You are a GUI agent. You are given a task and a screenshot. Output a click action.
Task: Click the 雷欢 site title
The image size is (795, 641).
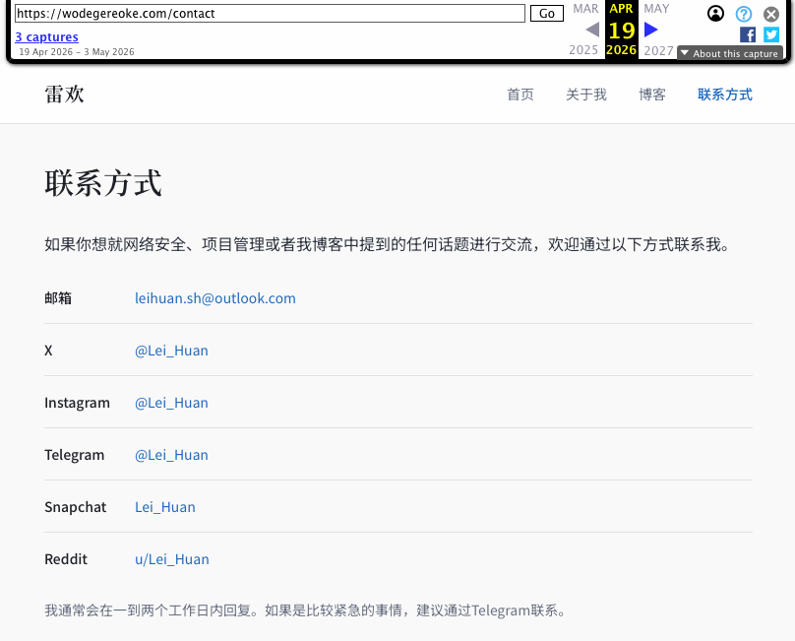click(x=64, y=95)
